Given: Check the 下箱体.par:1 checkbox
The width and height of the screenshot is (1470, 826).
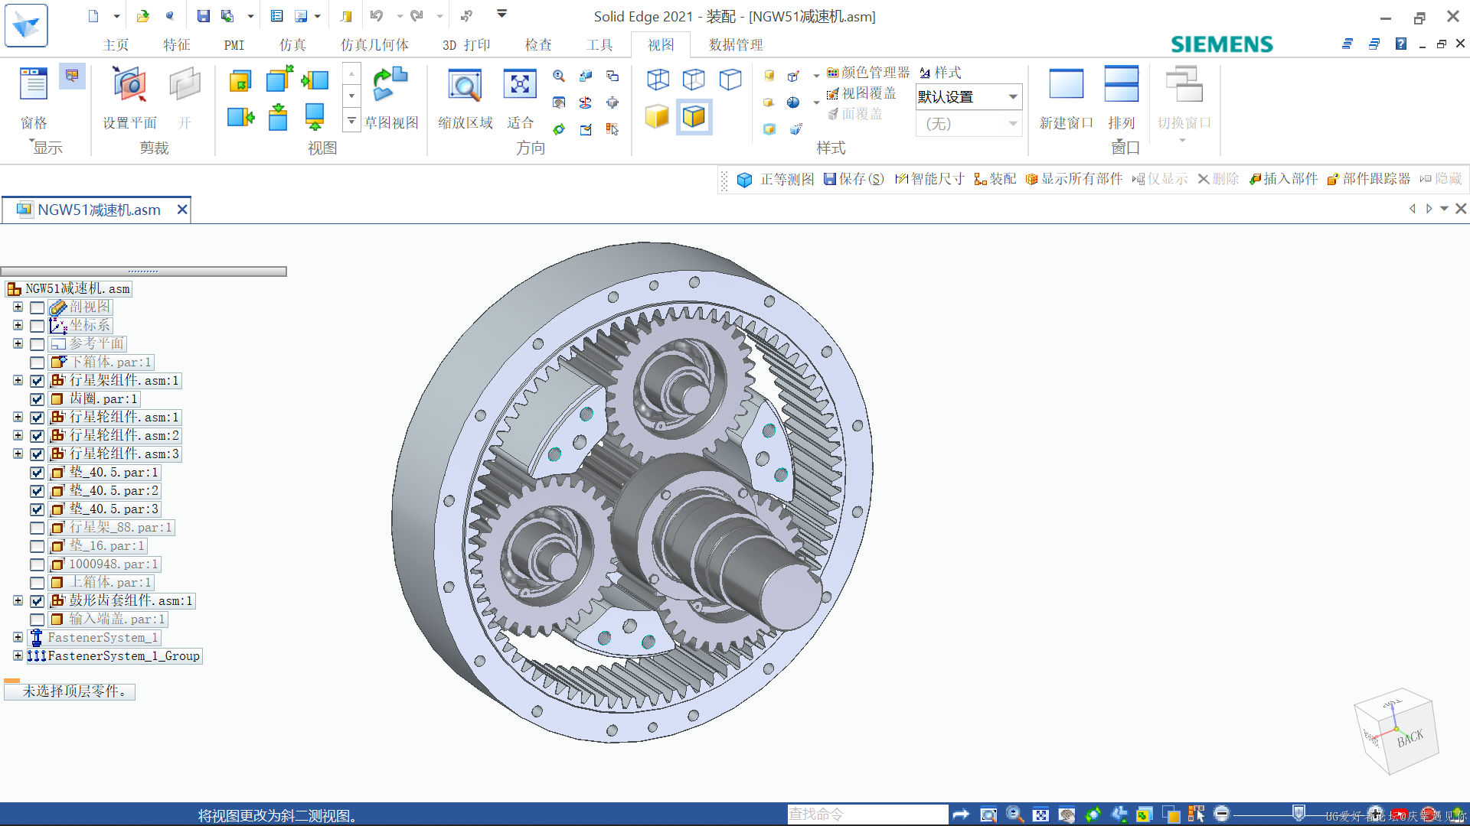Looking at the screenshot, I should tap(37, 363).
